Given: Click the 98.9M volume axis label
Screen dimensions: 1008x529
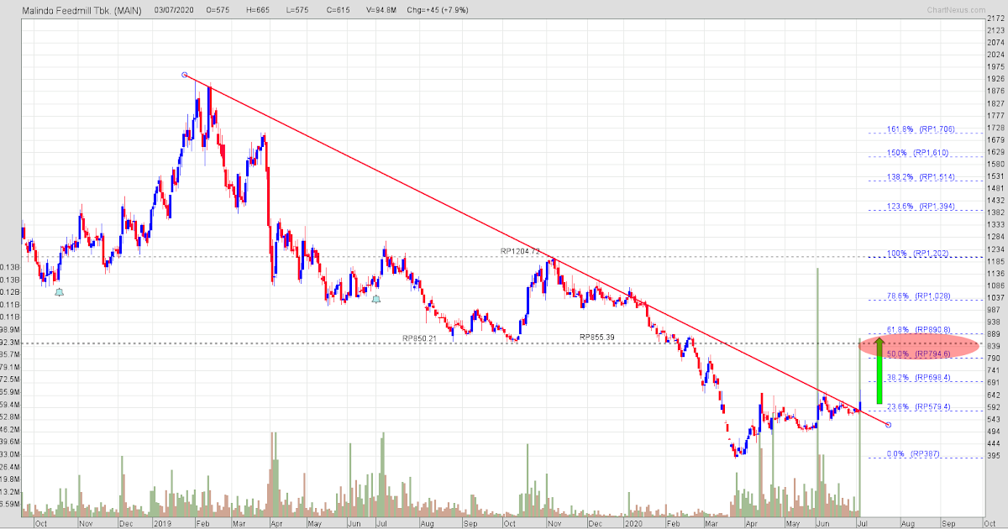Looking at the screenshot, I should click(x=10, y=330).
